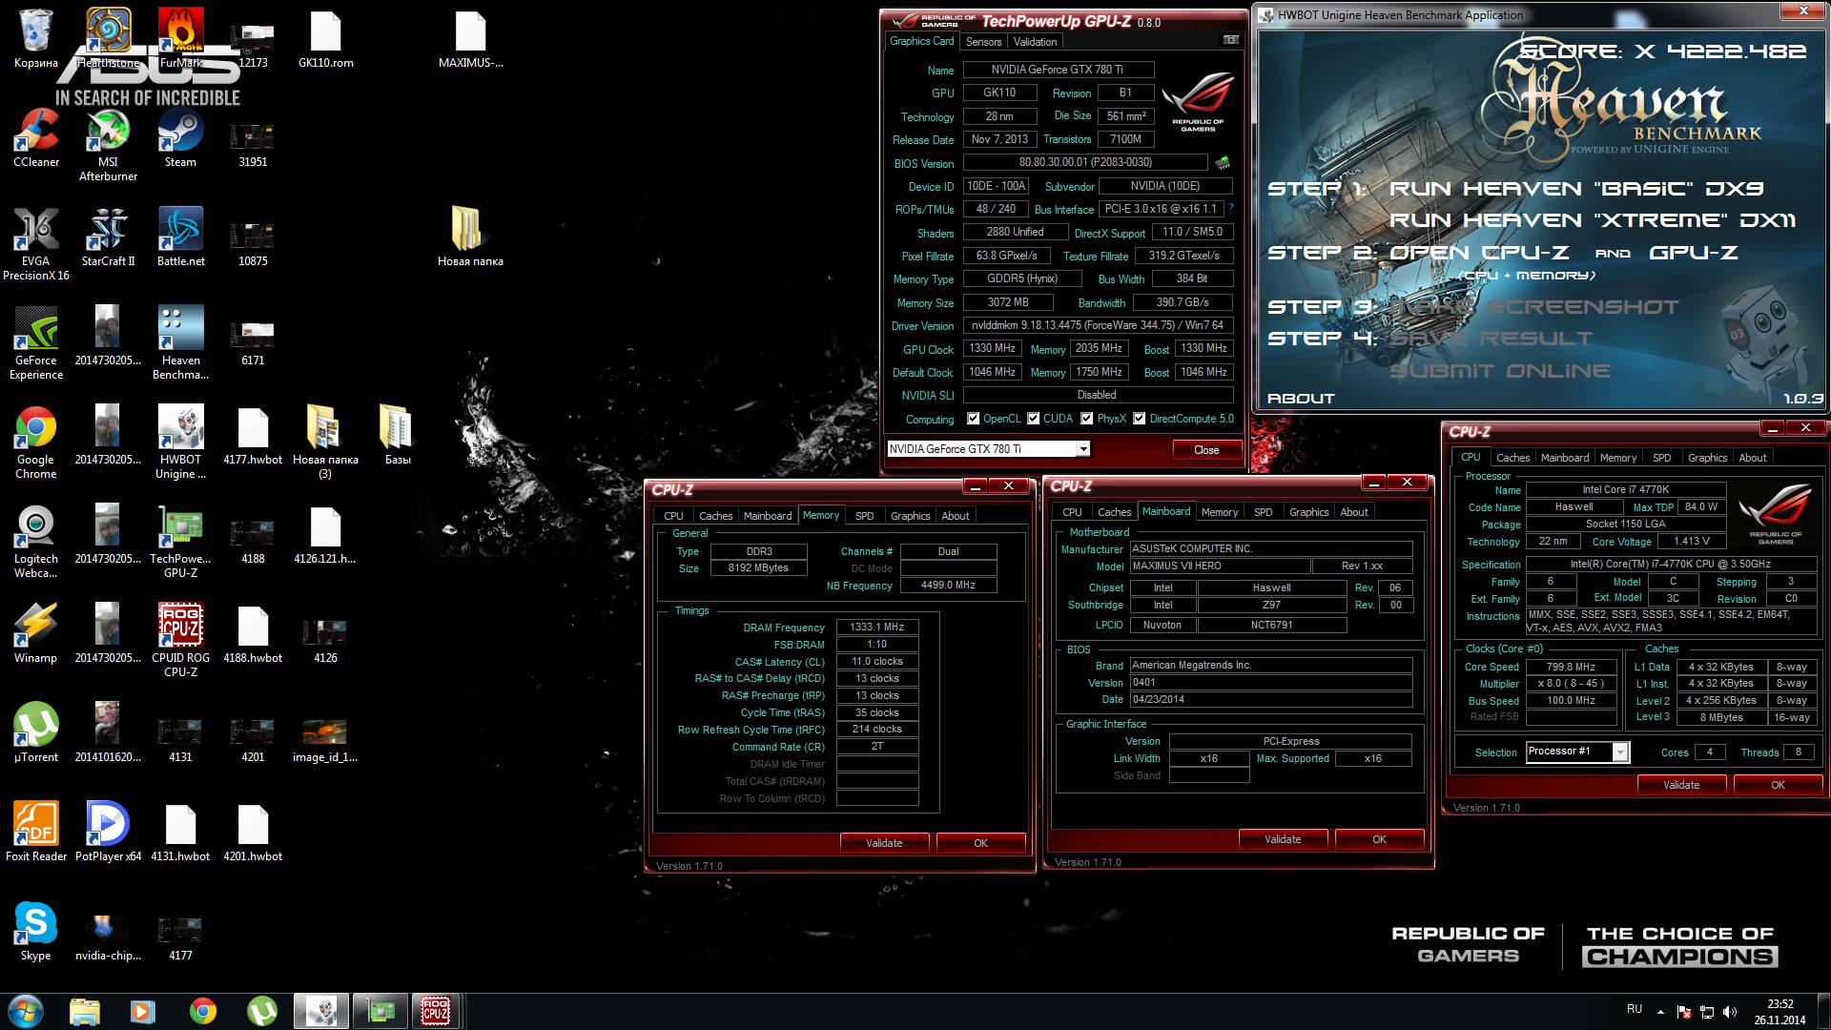The width and height of the screenshot is (1831, 1030).
Task: Launch Hearthstone from the desktop
Action: tap(108, 38)
